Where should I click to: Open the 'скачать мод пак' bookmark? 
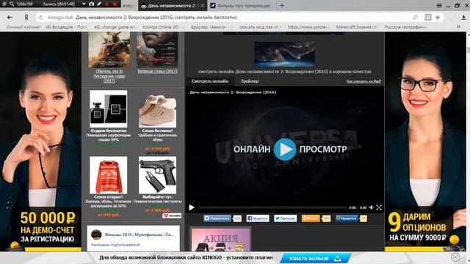coord(260,27)
